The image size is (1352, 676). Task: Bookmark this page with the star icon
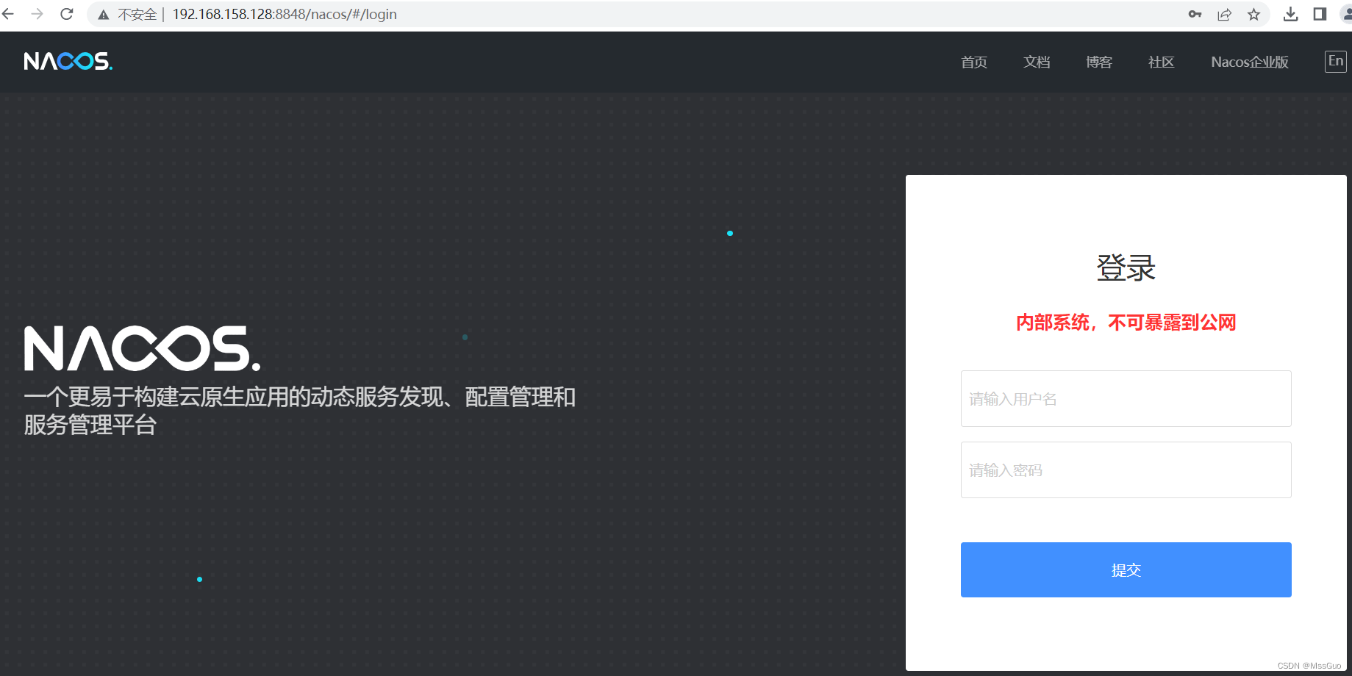(x=1253, y=14)
